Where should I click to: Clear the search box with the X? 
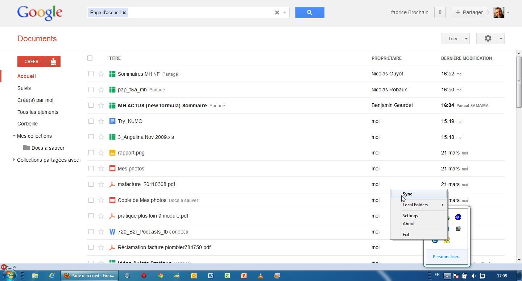pos(277,12)
